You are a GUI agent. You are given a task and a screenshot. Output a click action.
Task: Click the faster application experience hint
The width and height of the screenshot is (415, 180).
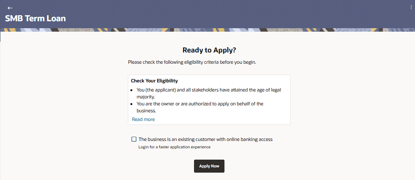tap(171, 147)
